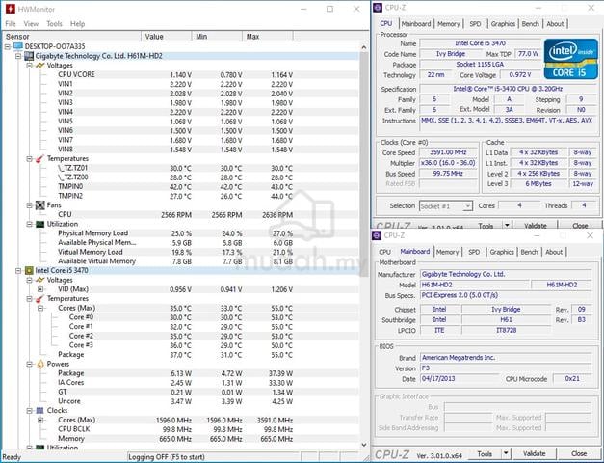
Task: Open About tab in upper CPU-Z
Action: pyautogui.click(x=555, y=24)
